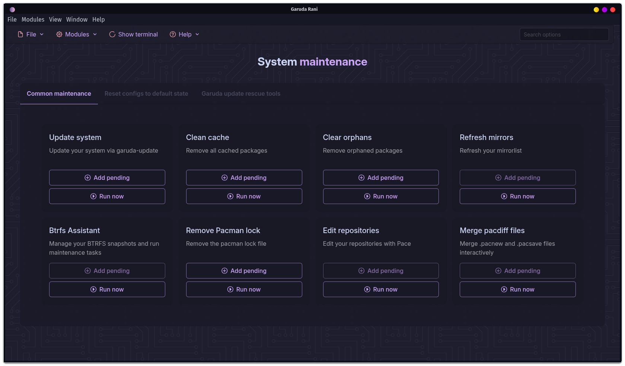Click play icon in Merge pacdiff files Run now
The image size is (625, 366).
[504, 289]
